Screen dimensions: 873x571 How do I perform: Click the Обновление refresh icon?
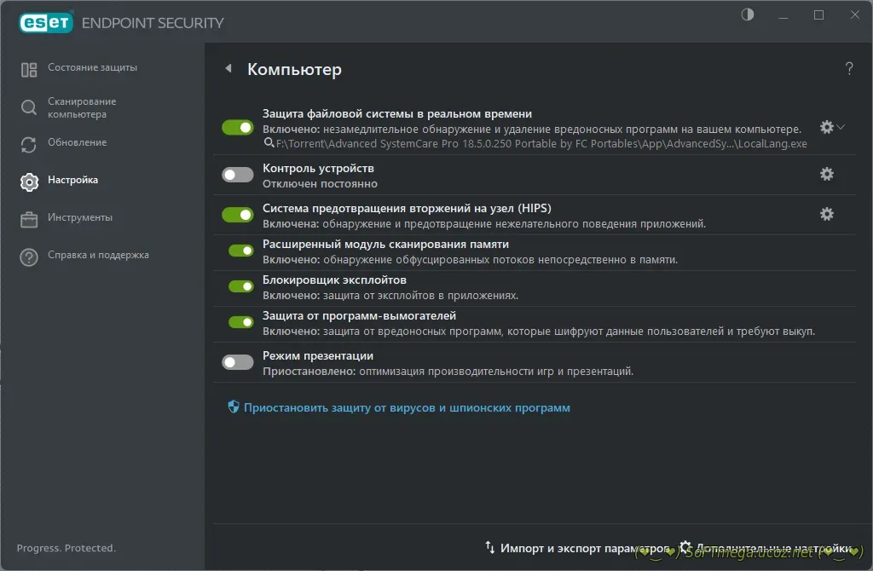pos(29,144)
